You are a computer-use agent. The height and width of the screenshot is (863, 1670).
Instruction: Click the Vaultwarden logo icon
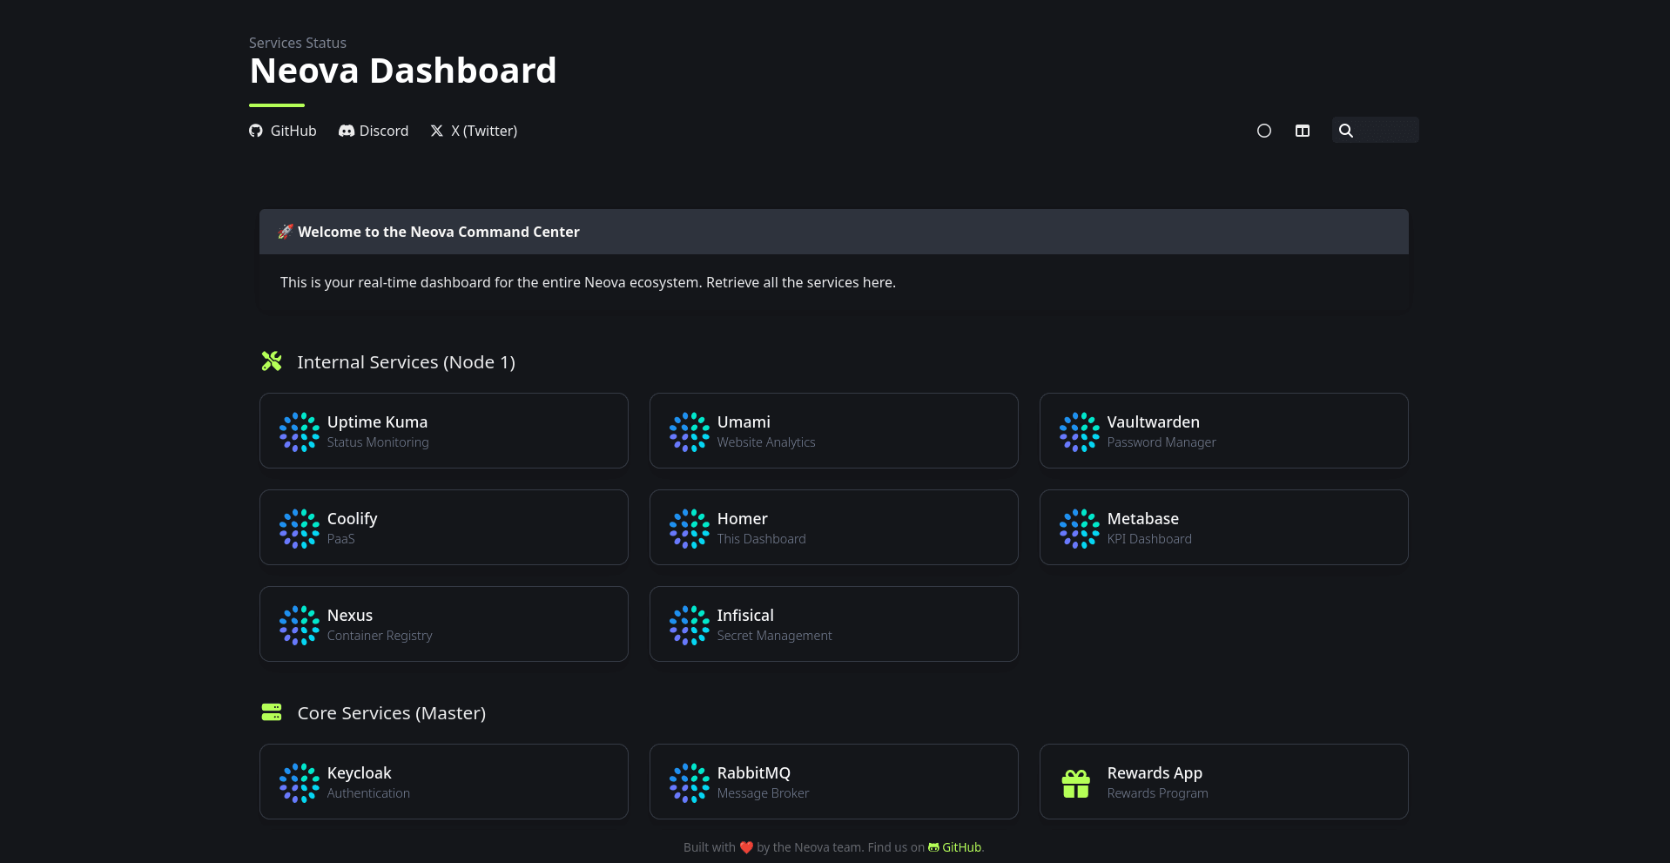coord(1079,432)
